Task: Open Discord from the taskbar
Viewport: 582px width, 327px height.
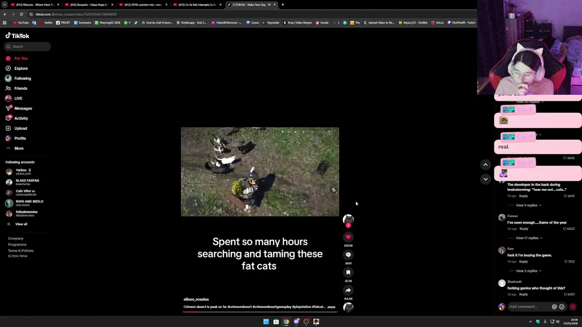Action: 296,322
